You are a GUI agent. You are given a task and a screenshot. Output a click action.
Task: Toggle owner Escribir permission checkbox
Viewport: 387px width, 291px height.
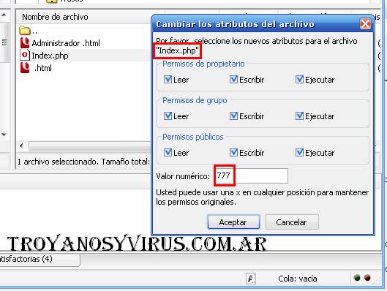point(233,80)
